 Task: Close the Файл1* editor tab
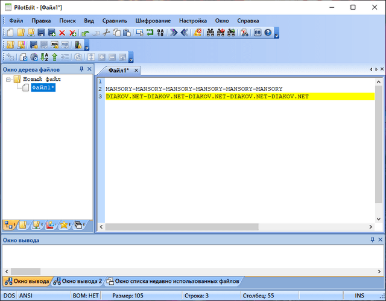click(x=136, y=71)
